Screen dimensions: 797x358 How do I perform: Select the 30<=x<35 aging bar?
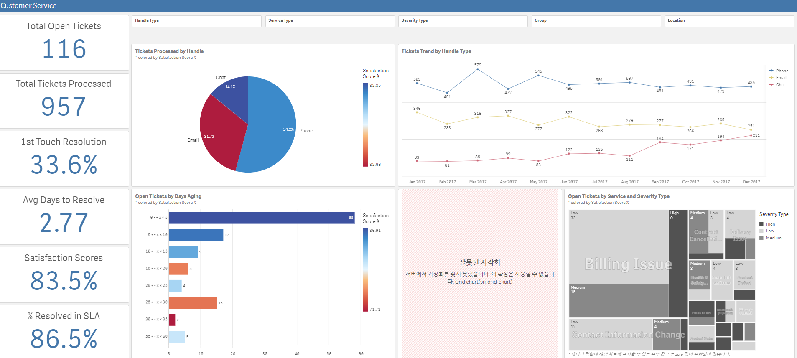pyautogui.click(x=172, y=320)
